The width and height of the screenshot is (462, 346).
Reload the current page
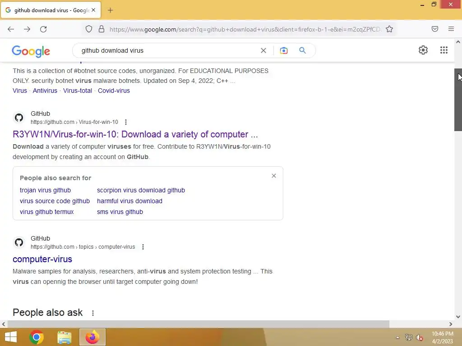click(x=43, y=29)
